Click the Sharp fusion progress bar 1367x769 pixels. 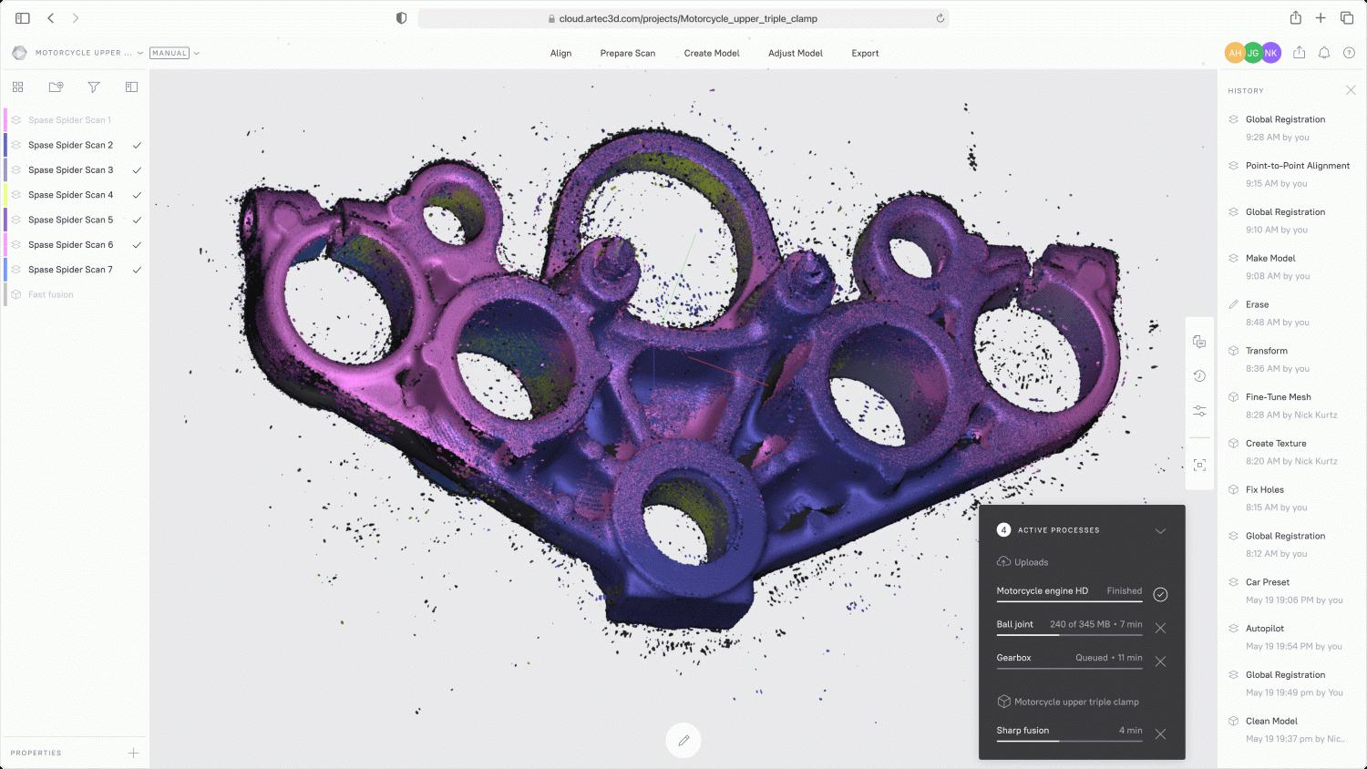click(x=1069, y=741)
